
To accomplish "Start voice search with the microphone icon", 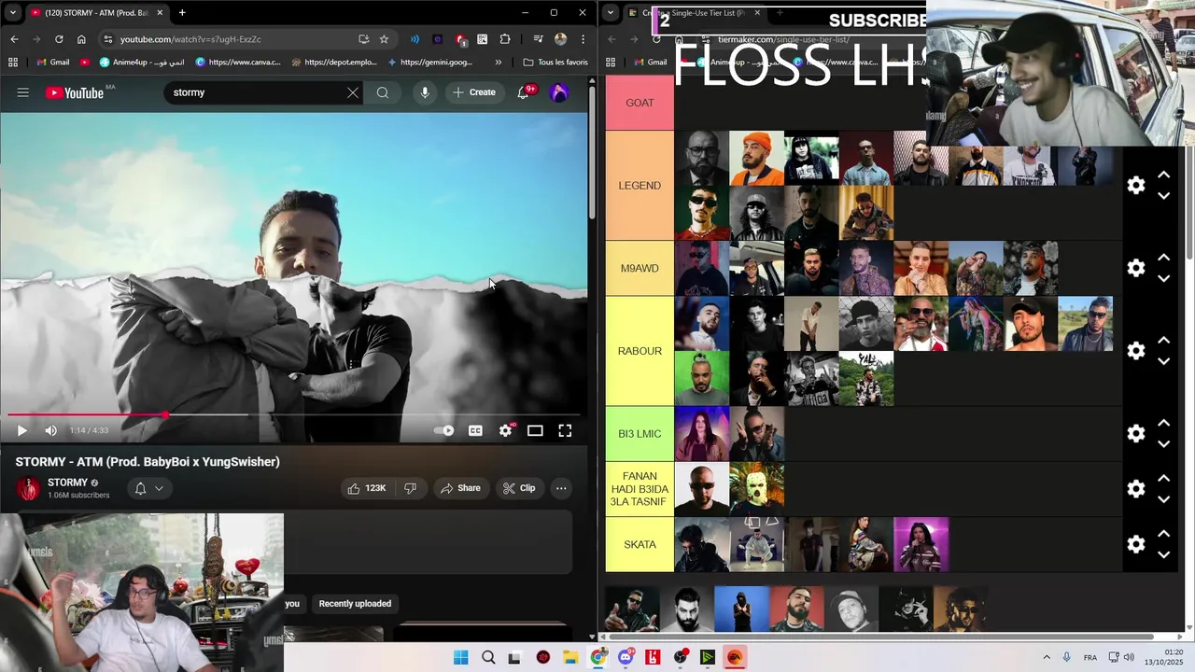I will coord(425,92).
